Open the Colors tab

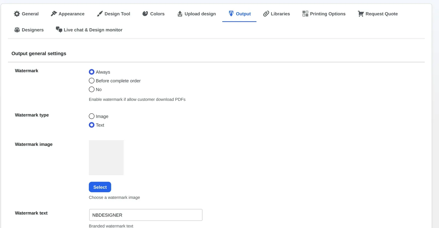[153, 14]
